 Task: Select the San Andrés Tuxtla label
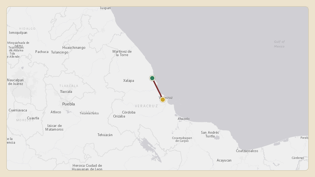(x=210, y=135)
